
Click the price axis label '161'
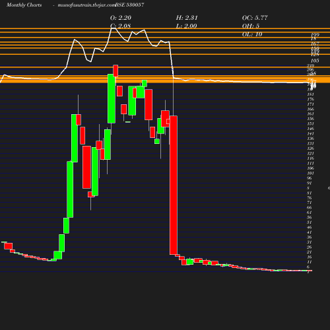(310, 114)
